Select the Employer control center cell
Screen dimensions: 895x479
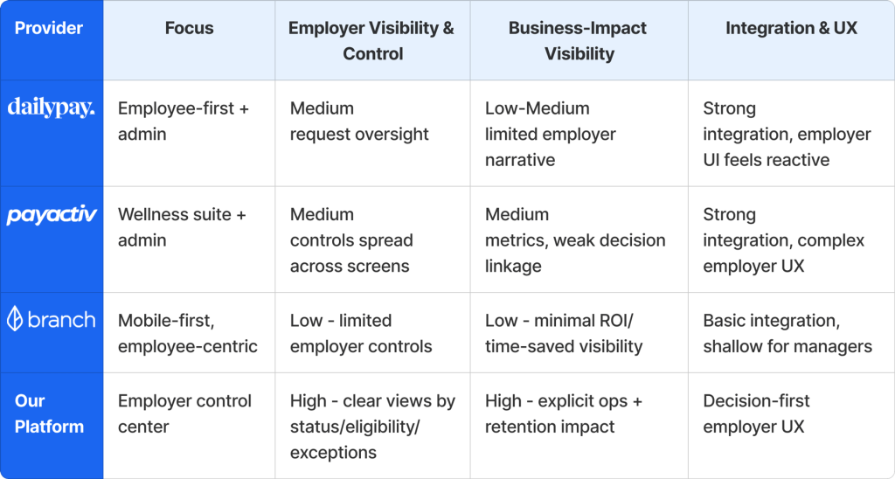click(x=184, y=413)
